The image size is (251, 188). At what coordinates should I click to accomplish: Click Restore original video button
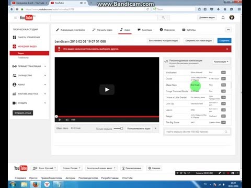coord(163,41)
